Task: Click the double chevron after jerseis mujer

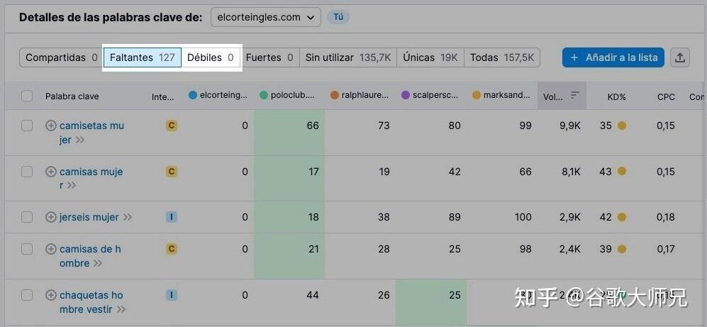Action: (x=128, y=217)
